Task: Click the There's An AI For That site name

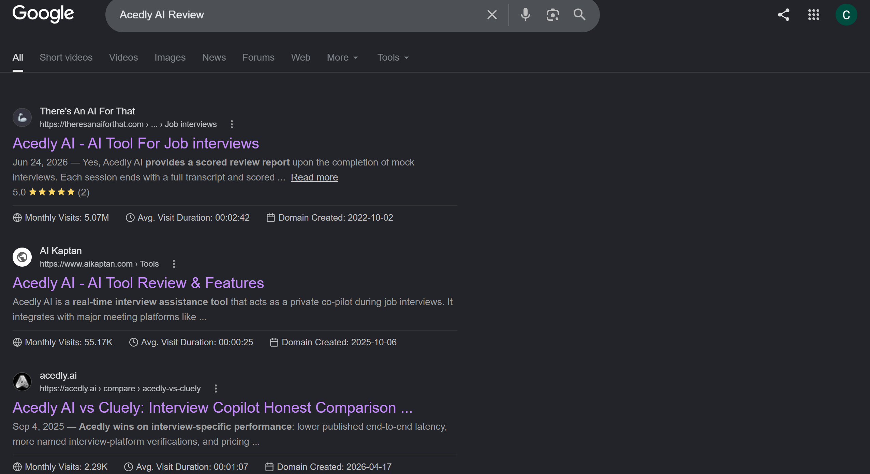Action: tap(87, 111)
